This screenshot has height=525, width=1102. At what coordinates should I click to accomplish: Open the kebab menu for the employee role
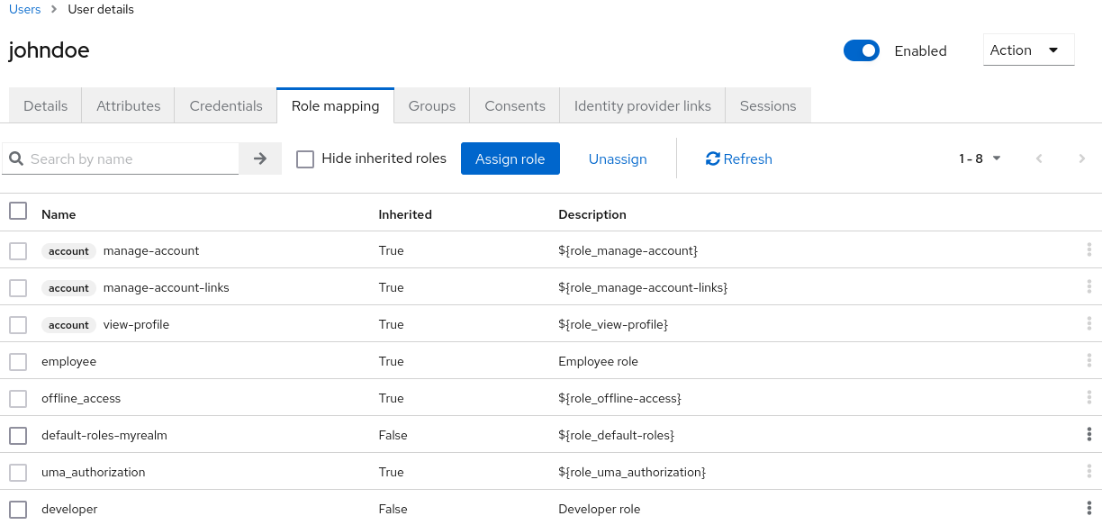pyautogui.click(x=1089, y=361)
